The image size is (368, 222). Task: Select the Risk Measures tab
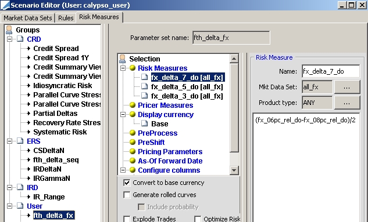tap(99, 17)
